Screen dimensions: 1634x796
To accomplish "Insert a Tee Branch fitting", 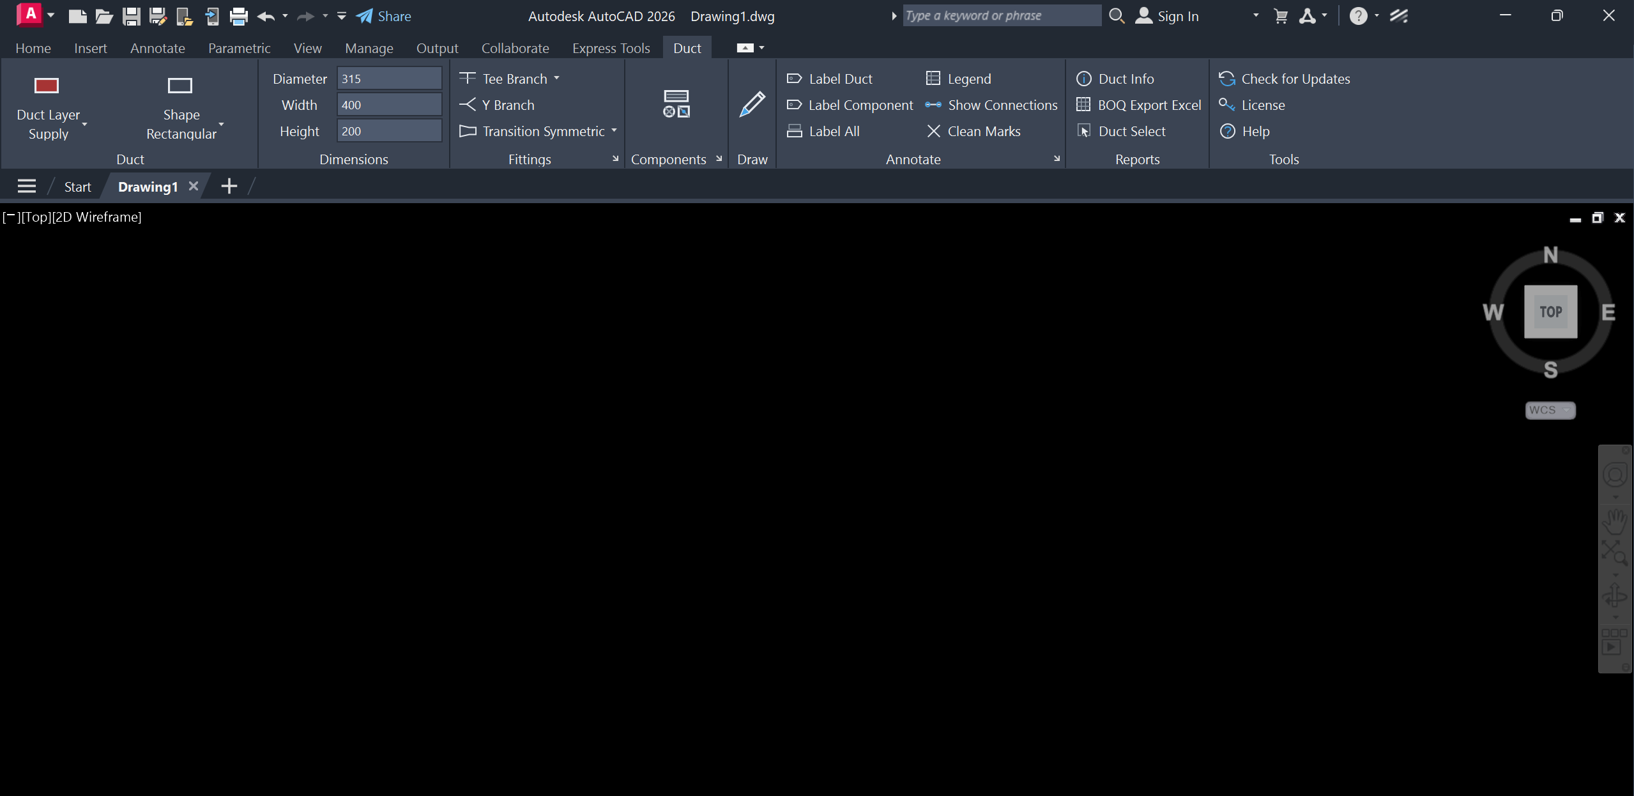I will (x=503, y=79).
